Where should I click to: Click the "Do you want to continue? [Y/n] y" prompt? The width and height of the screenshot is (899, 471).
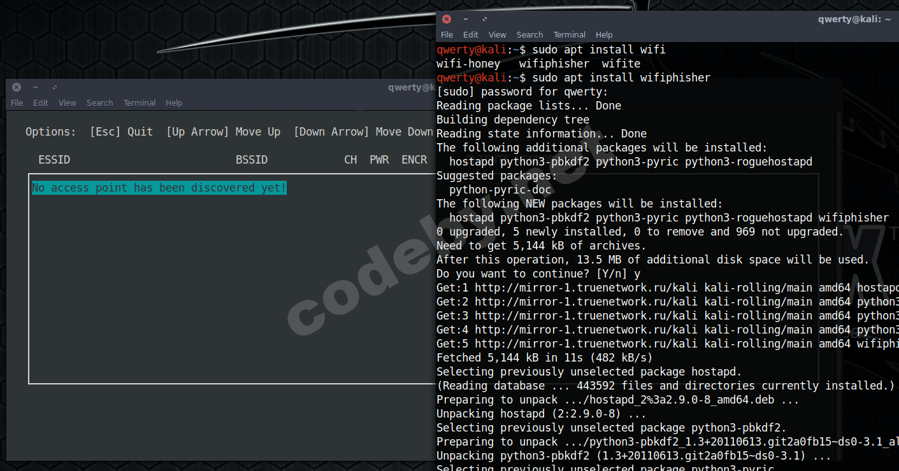tap(538, 274)
